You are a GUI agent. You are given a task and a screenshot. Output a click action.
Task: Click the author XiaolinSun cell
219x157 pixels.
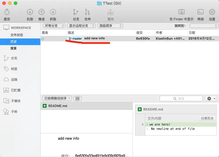point(170,38)
